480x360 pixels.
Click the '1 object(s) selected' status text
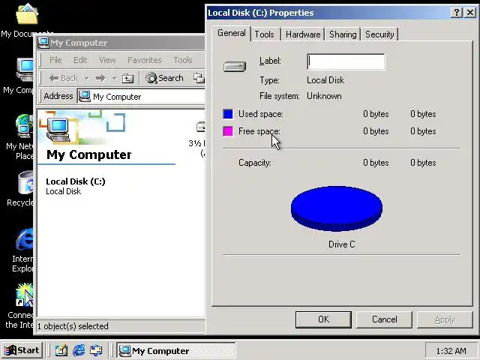[73, 326]
